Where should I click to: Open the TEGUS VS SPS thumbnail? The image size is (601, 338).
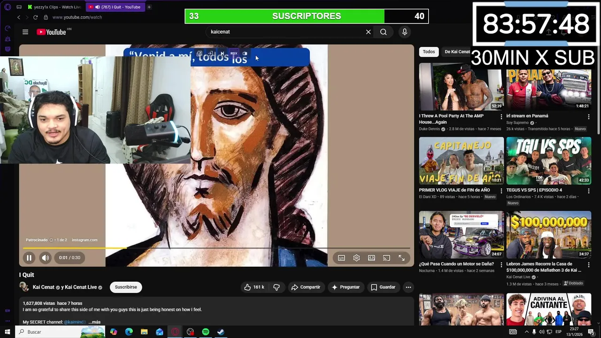(548, 161)
